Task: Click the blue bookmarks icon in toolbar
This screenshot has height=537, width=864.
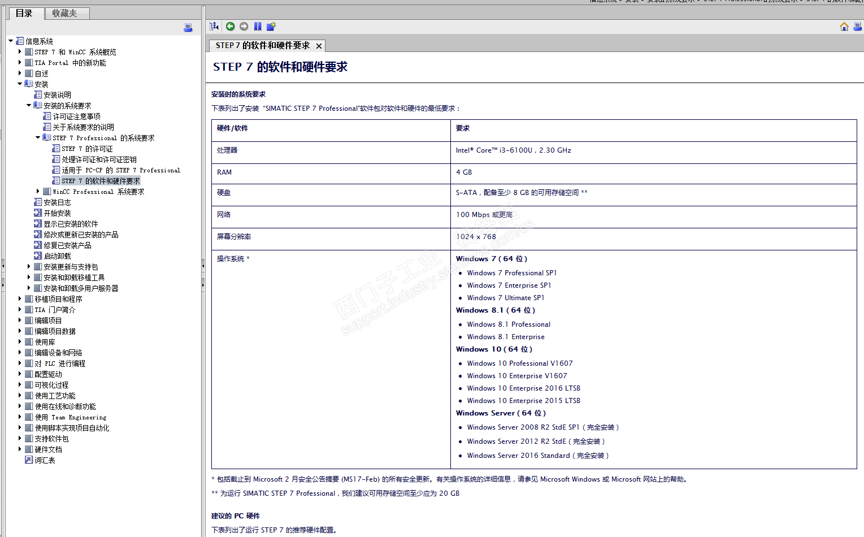Action: (x=258, y=26)
